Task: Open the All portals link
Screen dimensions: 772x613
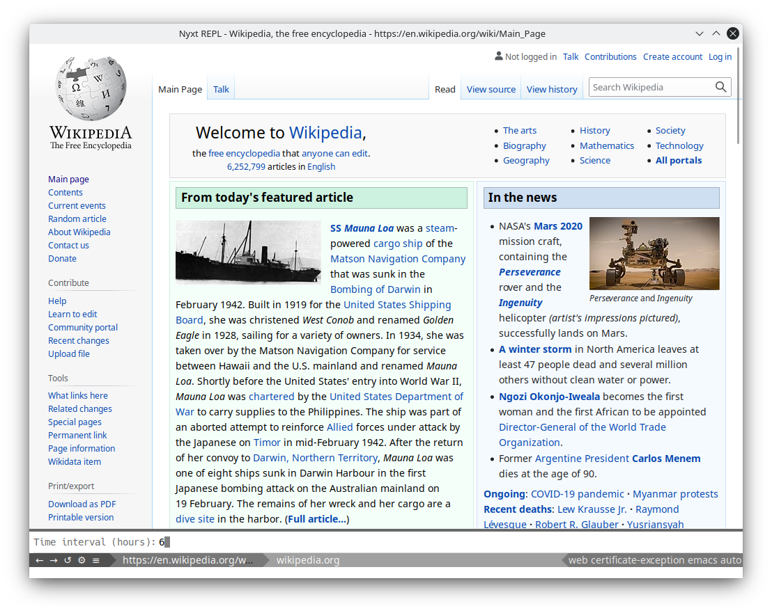Action: 679,161
